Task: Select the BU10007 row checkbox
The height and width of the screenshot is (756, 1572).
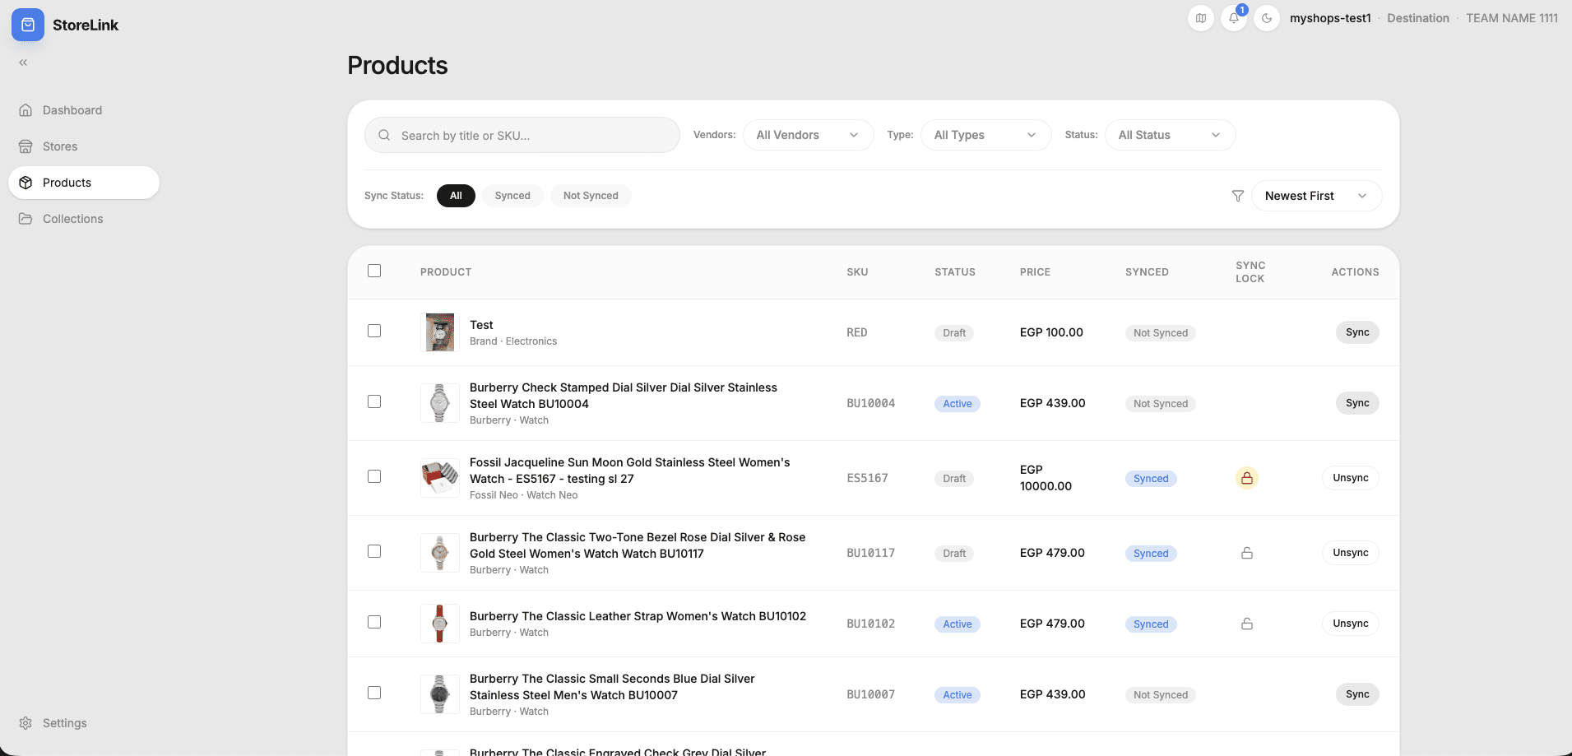Action: (x=374, y=693)
